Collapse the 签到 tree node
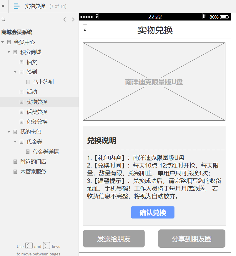 [x=15, y=72]
